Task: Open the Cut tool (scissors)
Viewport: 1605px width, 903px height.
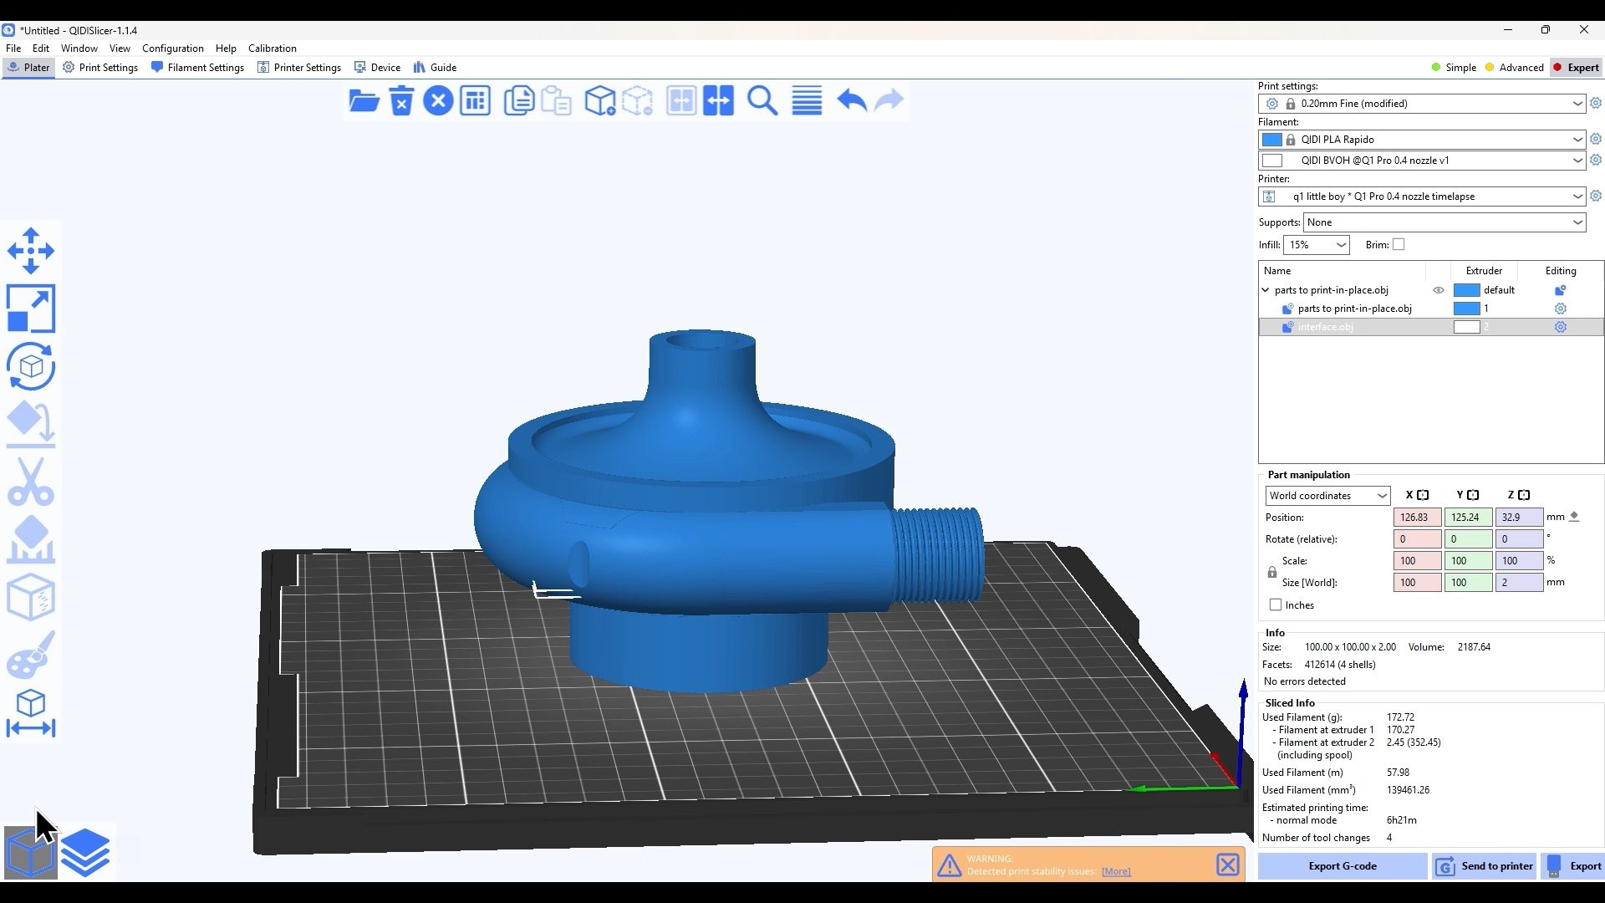Action: [31, 482]
